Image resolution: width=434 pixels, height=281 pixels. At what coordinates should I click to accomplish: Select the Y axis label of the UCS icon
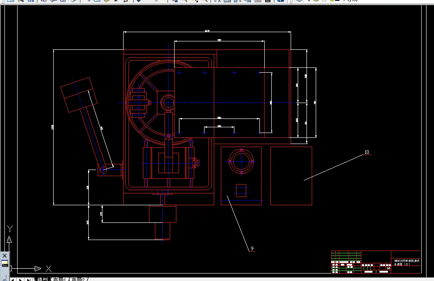tap(10, 229)
